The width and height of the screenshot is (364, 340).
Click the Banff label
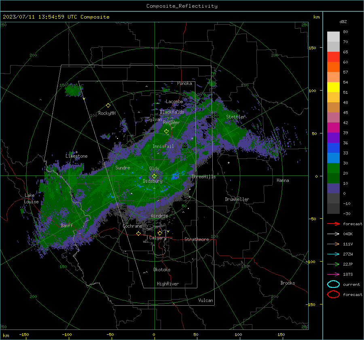click(x=67, y=226)
